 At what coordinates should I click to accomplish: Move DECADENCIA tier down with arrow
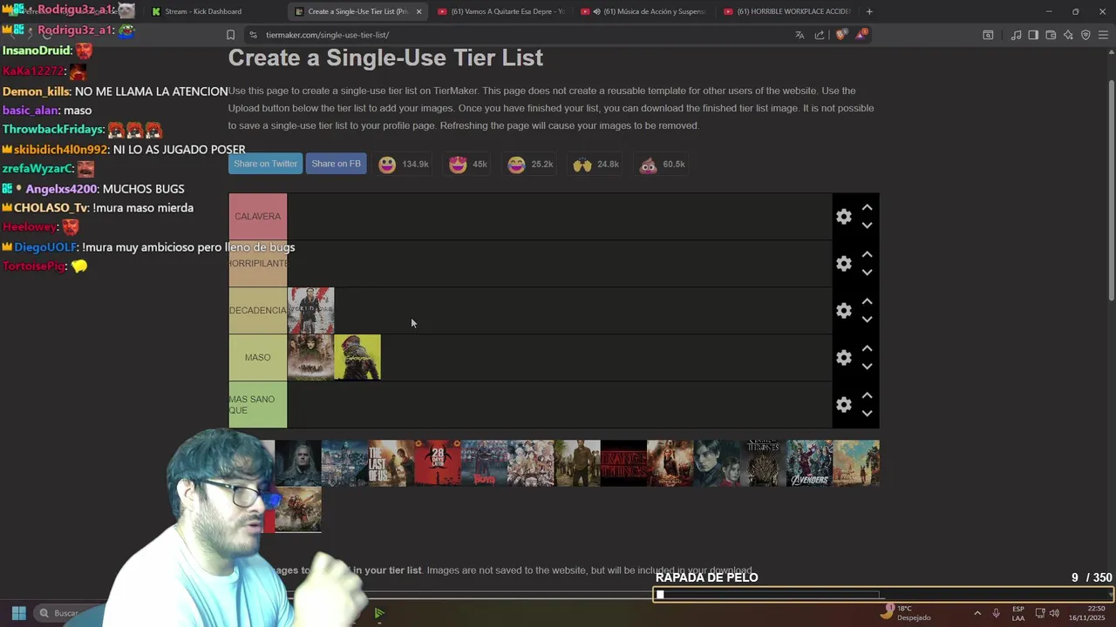click(867, 320)
